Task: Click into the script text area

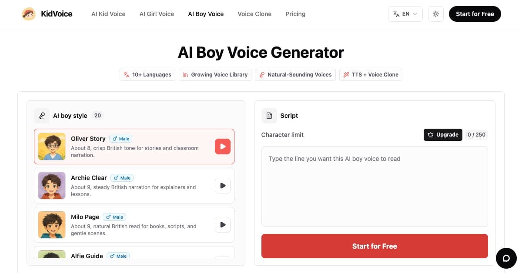Action: (x=375, y=186)
